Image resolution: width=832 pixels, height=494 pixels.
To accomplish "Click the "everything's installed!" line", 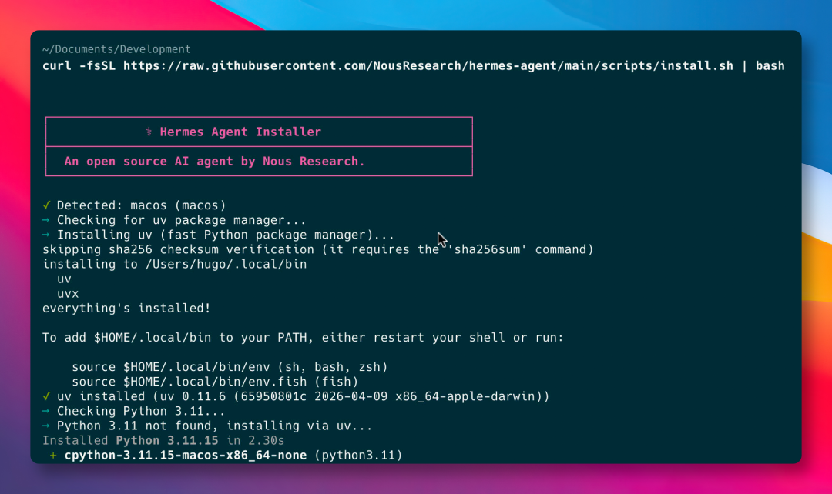I will click(x=126, y=308).
